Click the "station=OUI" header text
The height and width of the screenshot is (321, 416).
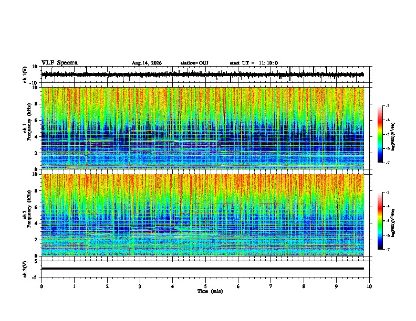[x=194, y=63]
